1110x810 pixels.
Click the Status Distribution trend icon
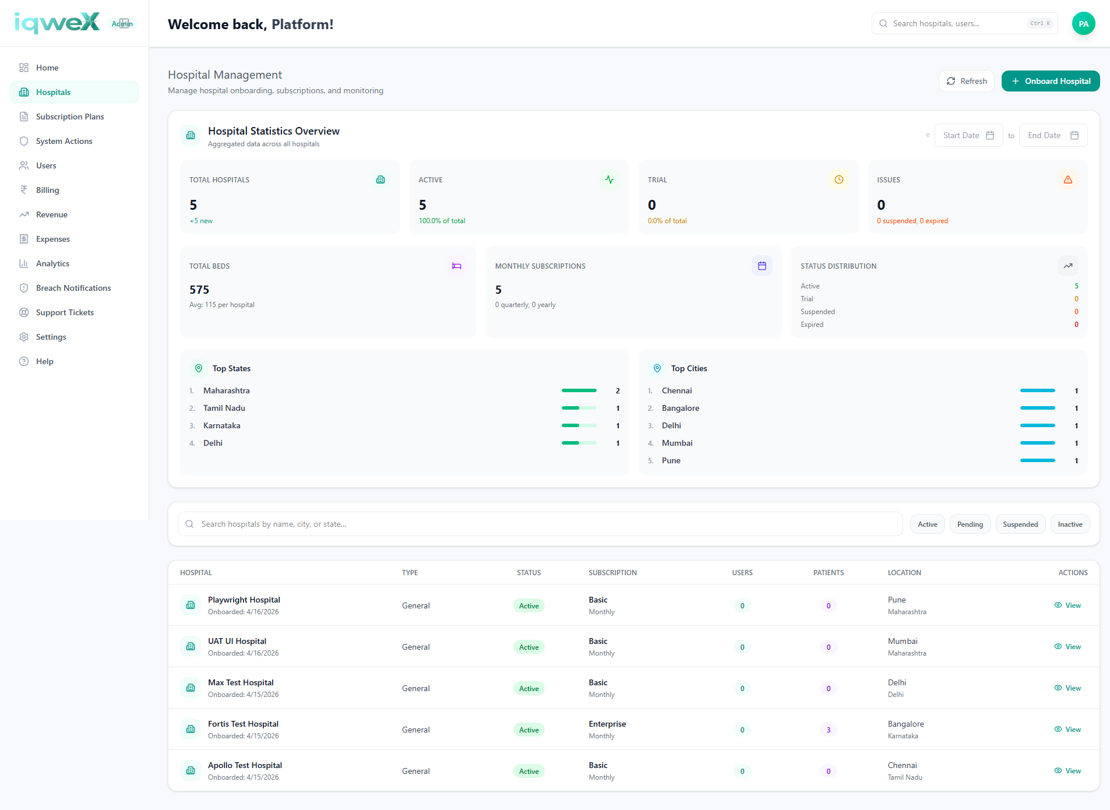click(x=1068, y=266)
